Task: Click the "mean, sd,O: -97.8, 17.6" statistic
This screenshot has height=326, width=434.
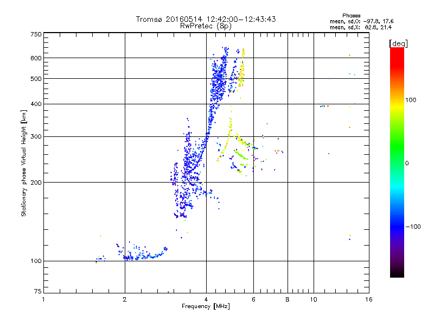Action: click(361, 21)
